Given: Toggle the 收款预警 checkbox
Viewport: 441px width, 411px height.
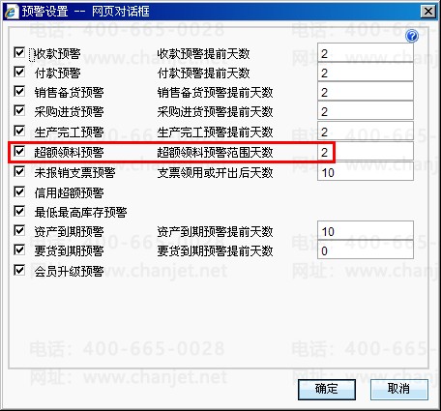Looking at the screenshot, I should coord(19,52).
